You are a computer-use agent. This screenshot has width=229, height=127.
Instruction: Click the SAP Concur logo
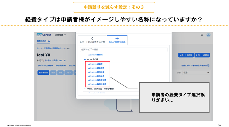(44, 35)
